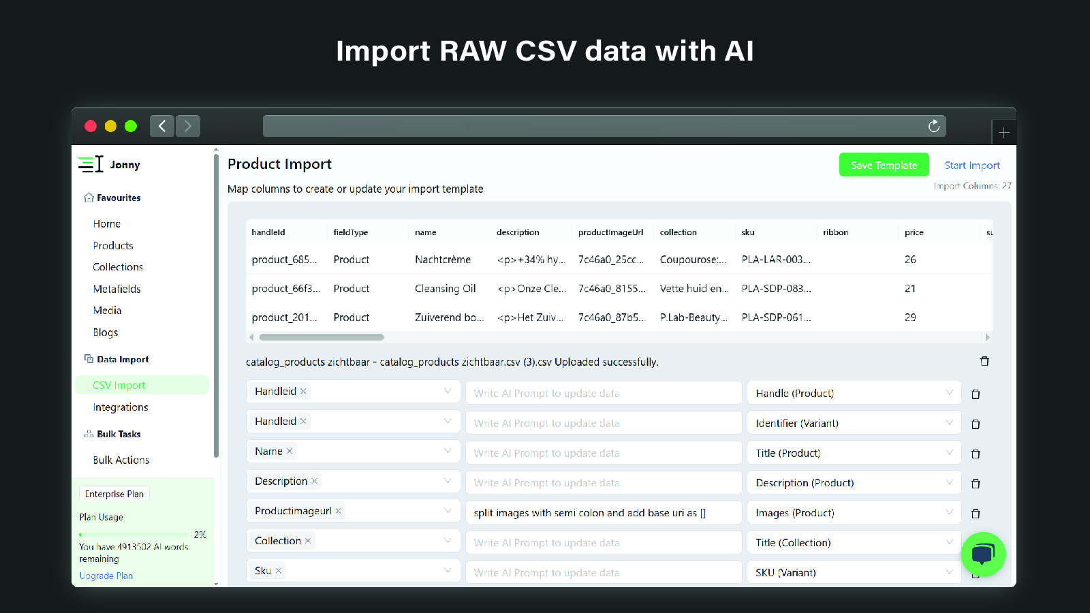
Task: Delete the Images (Product) mapping row
Action: (976, 514)
